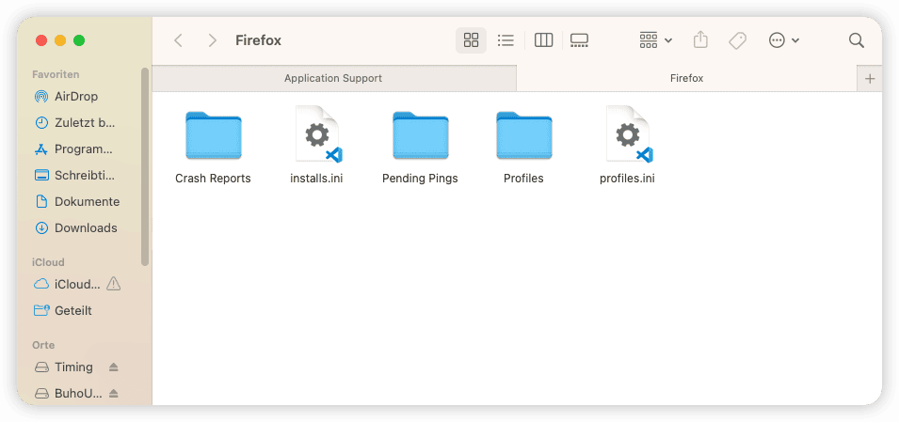The image size is (899, 422).
Task: Click the Programme icon in the sidebar
Action: pyautogui.click(x=41, y=148)
